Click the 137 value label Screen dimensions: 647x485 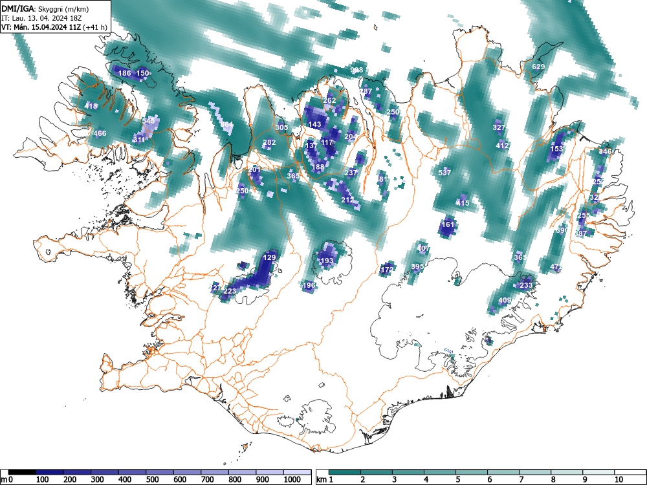pos(312,145)
